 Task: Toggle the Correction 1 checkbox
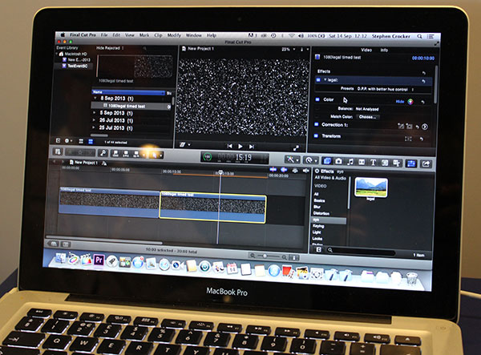coord(317,124)
